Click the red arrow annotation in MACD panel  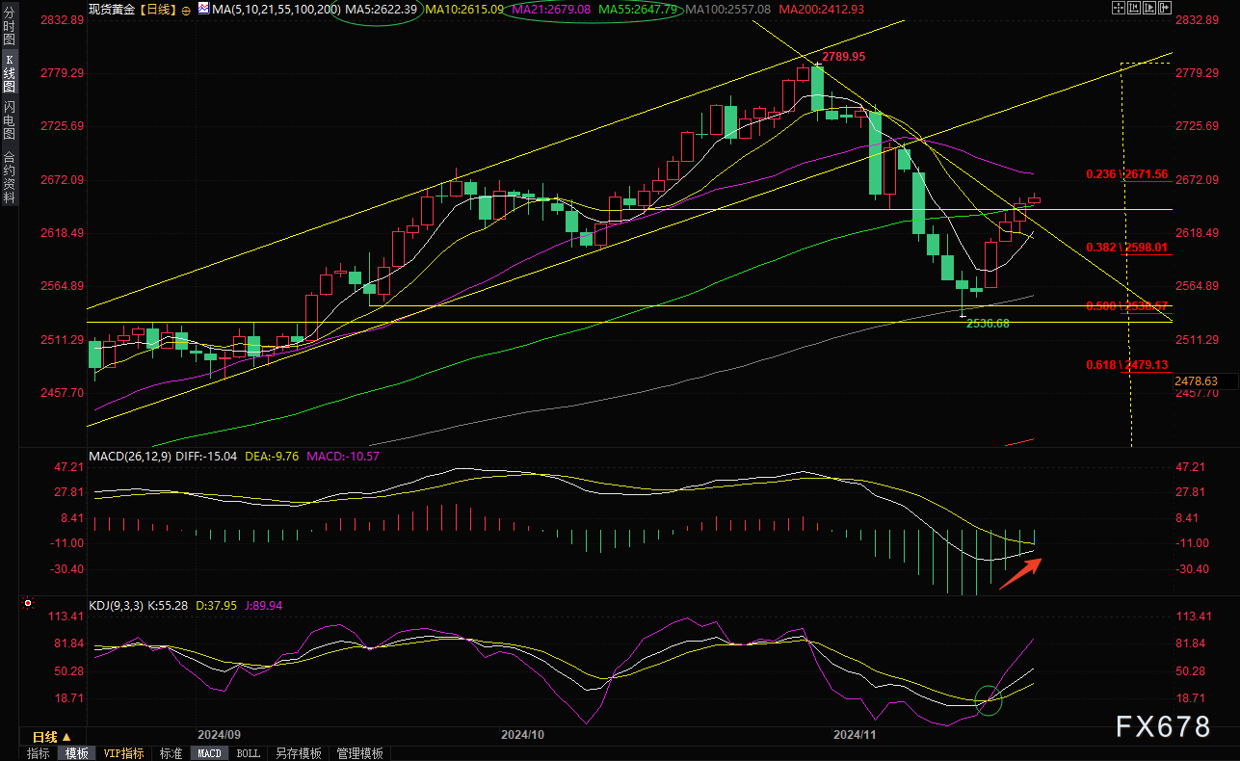coord(1019,572)
